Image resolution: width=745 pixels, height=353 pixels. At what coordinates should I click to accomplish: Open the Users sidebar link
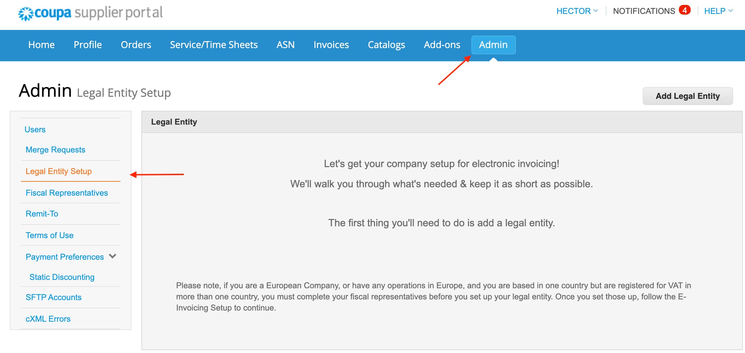pos(35,130)
